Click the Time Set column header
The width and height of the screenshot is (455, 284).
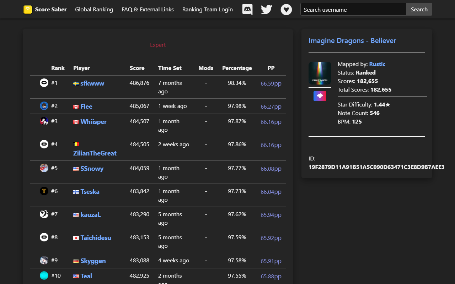pyautogui.click(x=170, y=68)
